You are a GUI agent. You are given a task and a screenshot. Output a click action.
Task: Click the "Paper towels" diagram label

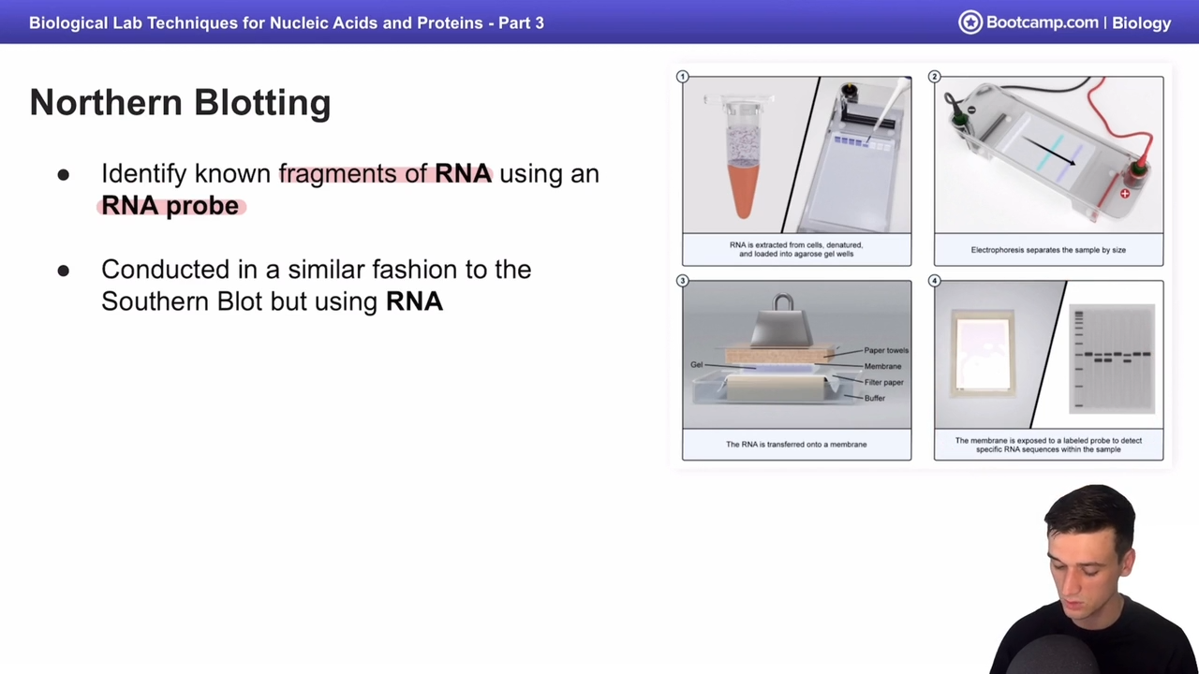click(885, 350)
